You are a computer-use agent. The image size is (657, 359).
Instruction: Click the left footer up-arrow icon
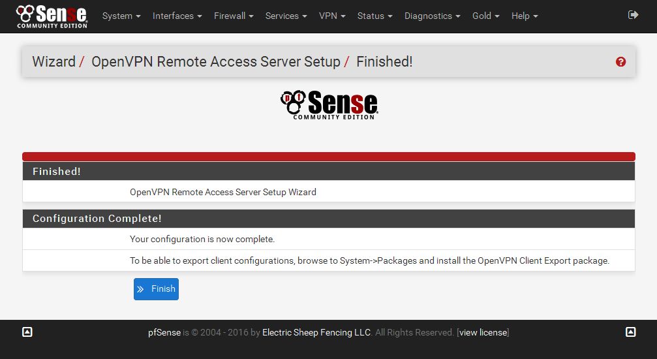pos(27,332)
